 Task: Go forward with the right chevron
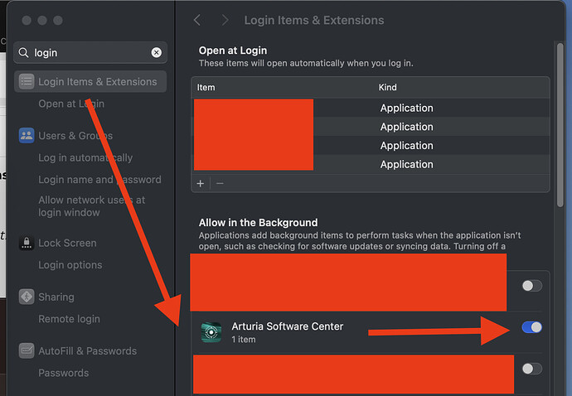225,20
